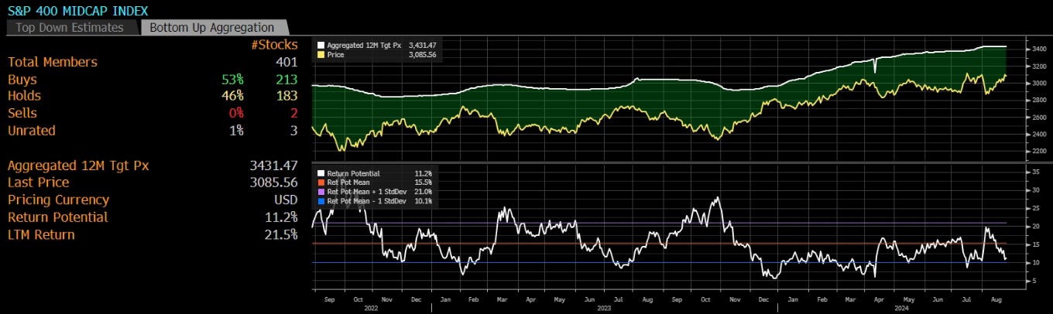1053x314 pixels.
Task: Click the 401 total members value
Action: [286, 62]
